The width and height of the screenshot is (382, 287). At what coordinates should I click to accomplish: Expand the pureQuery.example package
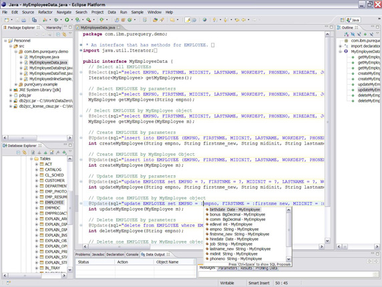coord(16,84)
